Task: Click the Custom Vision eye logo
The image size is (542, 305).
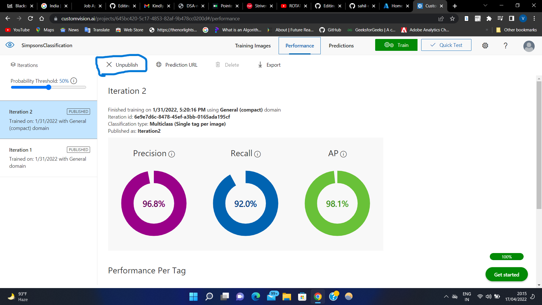Action: pos(10,45)
